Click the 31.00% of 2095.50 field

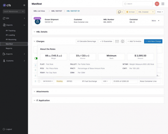point(125,81)
